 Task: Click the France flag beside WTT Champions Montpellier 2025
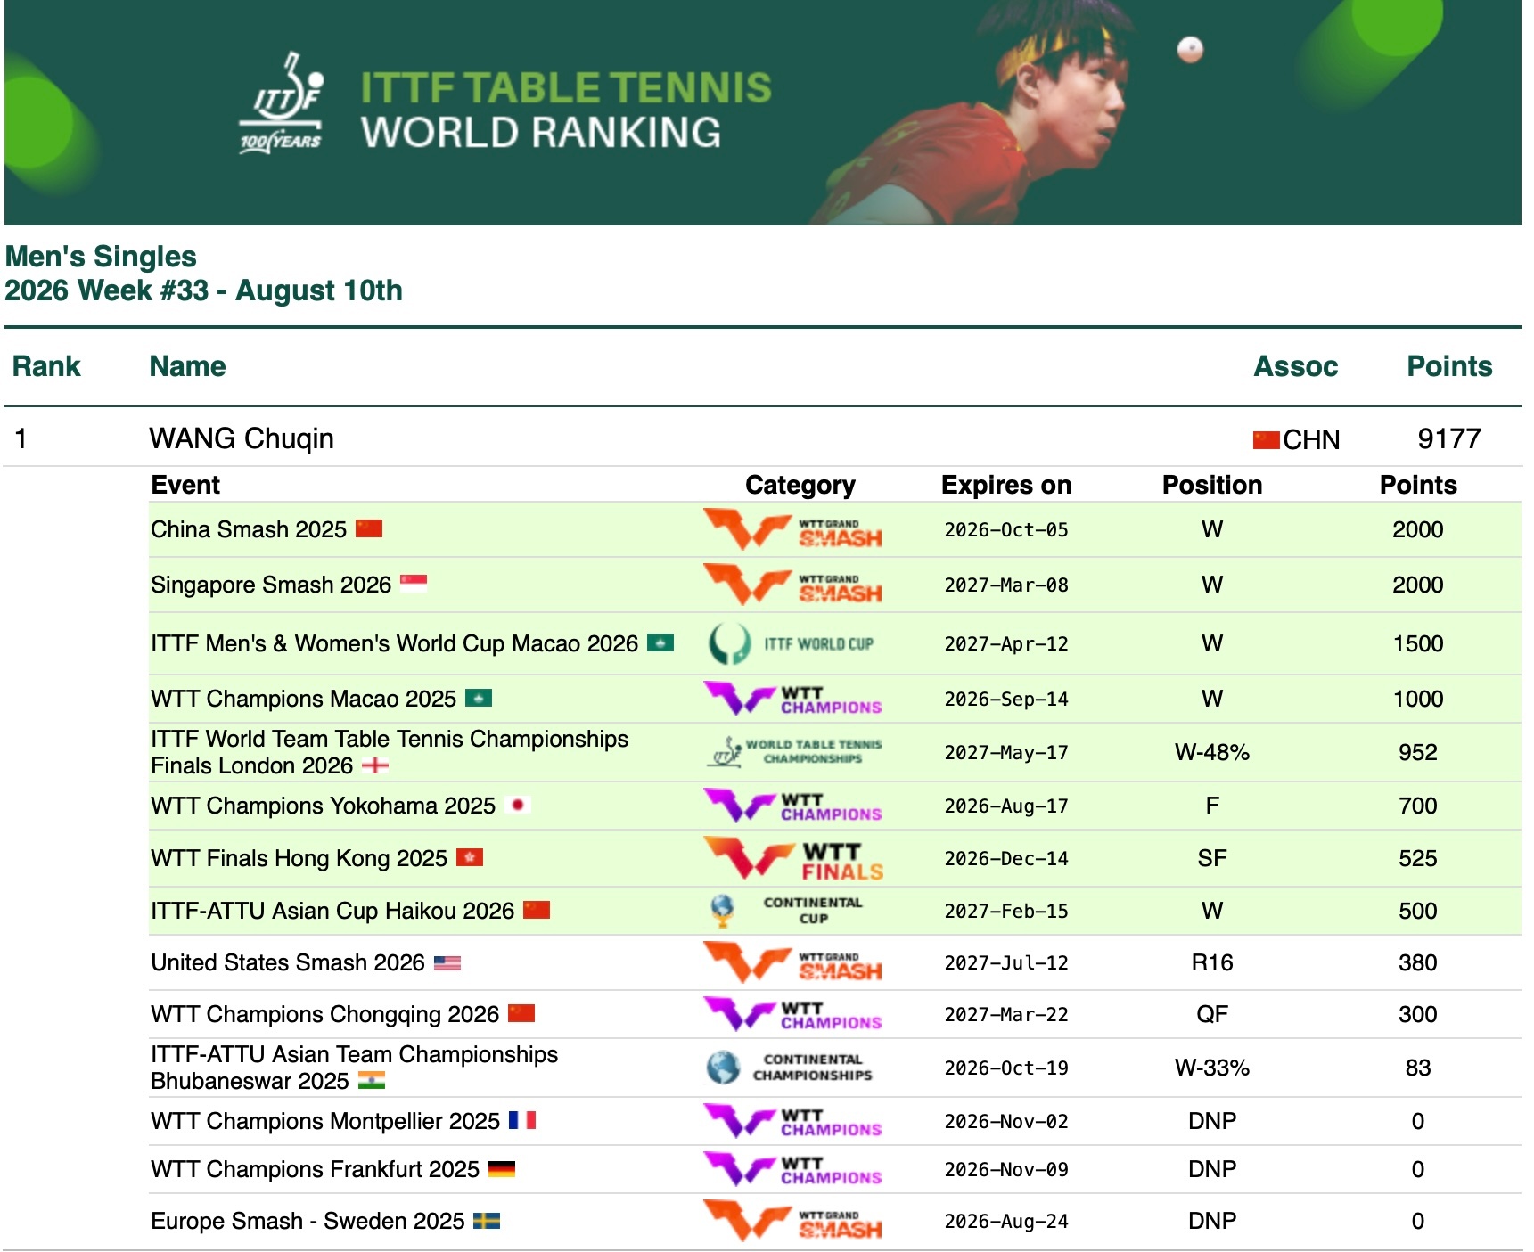coord(522,1120)
